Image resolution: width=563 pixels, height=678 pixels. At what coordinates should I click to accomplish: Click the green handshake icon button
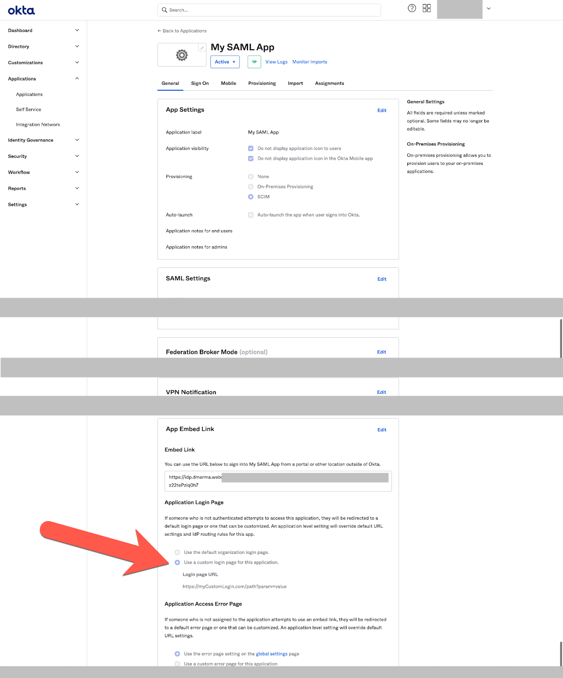(254, 62)
